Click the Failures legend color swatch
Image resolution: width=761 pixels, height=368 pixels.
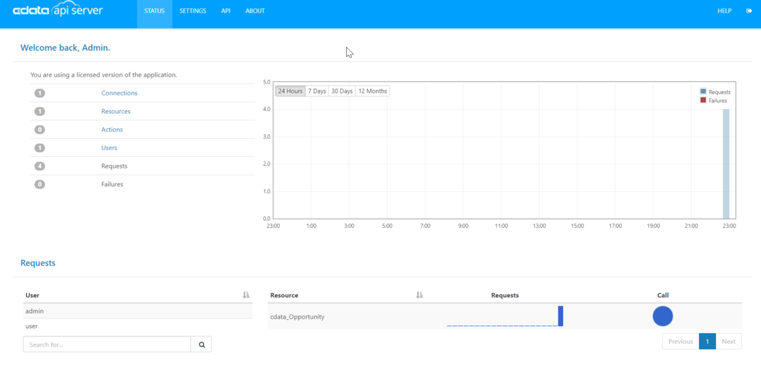[703, 100]
